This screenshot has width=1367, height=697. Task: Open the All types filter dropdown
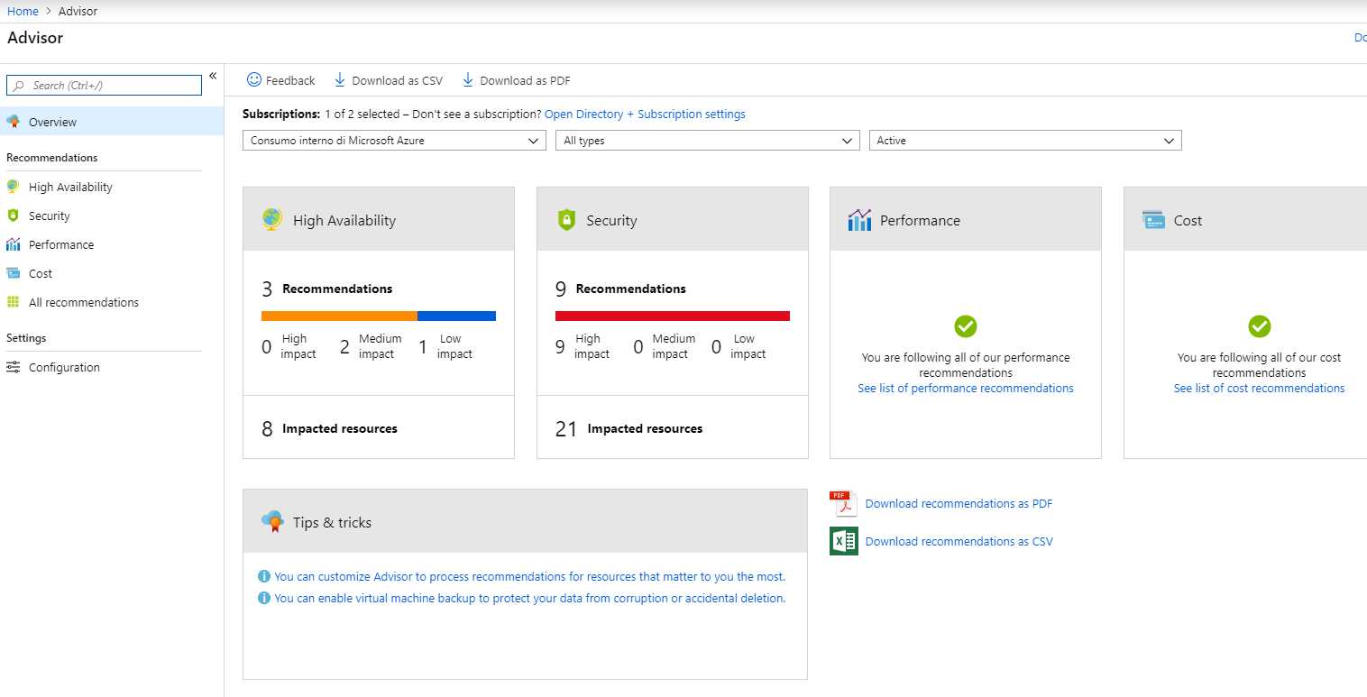(x=707, y=140)
